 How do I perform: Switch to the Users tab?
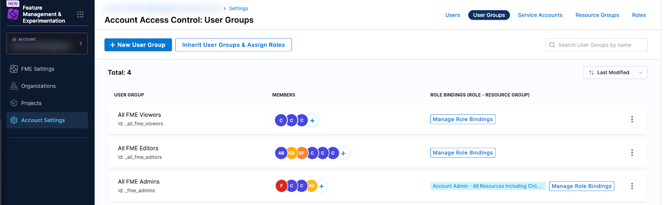452,15
